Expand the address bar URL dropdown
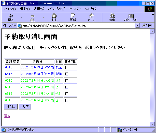 137,26
